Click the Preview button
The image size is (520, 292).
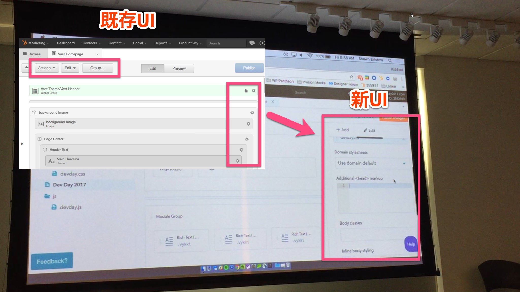179,68
